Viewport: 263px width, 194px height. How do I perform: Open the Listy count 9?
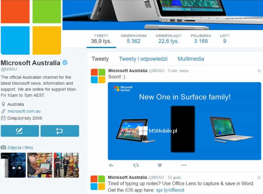[x=224, y=39]
